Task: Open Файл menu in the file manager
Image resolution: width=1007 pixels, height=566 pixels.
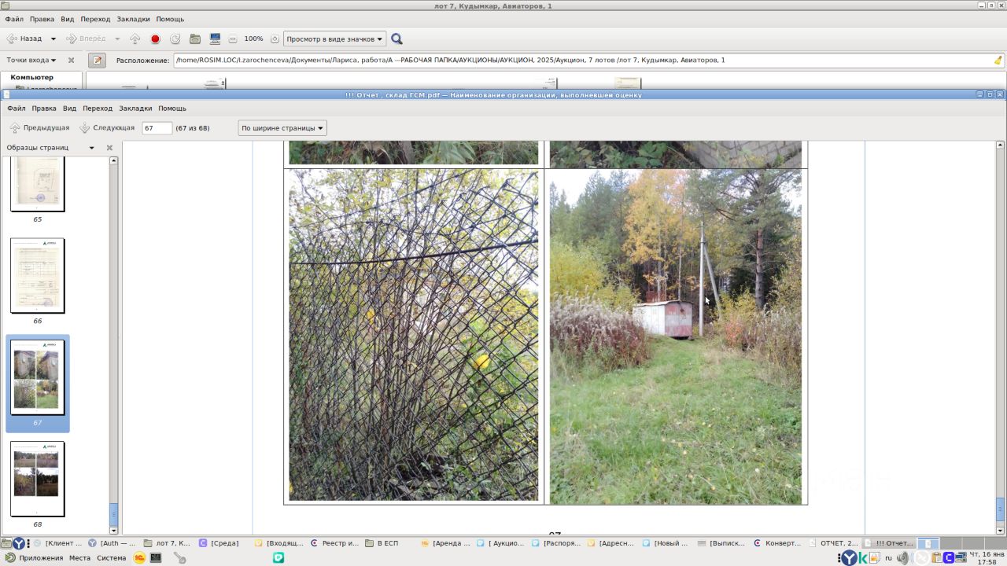Action: (x=14, y=19)
